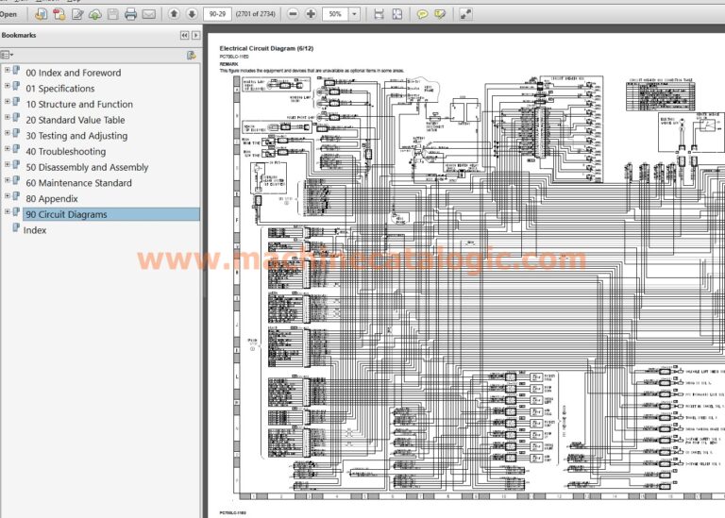Viewport: 725px width, 518px height.
Task: Open the 80 Appendix bookmark
Action: tap(52, 199)
